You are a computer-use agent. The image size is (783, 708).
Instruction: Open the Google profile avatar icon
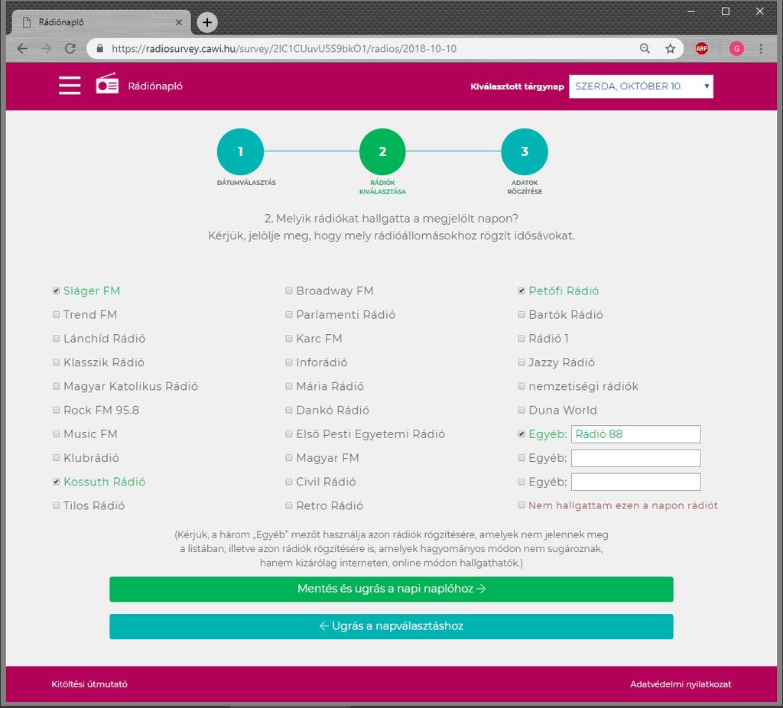[736, 48]
